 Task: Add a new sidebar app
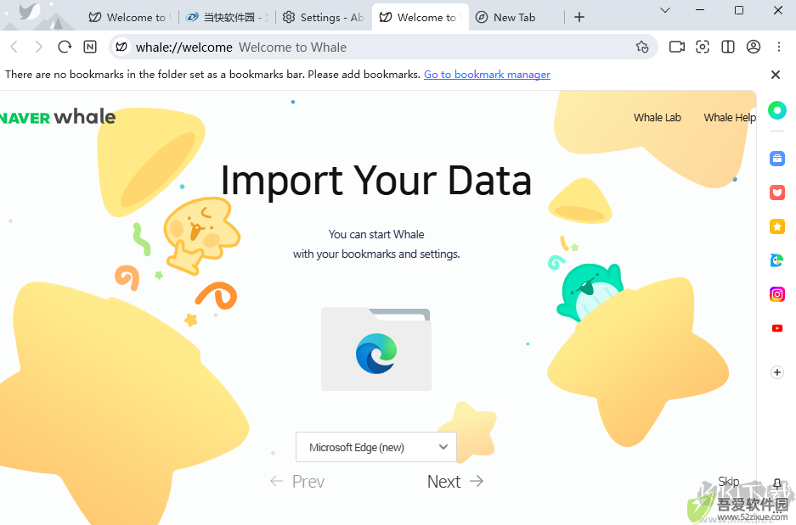(776, 372)
